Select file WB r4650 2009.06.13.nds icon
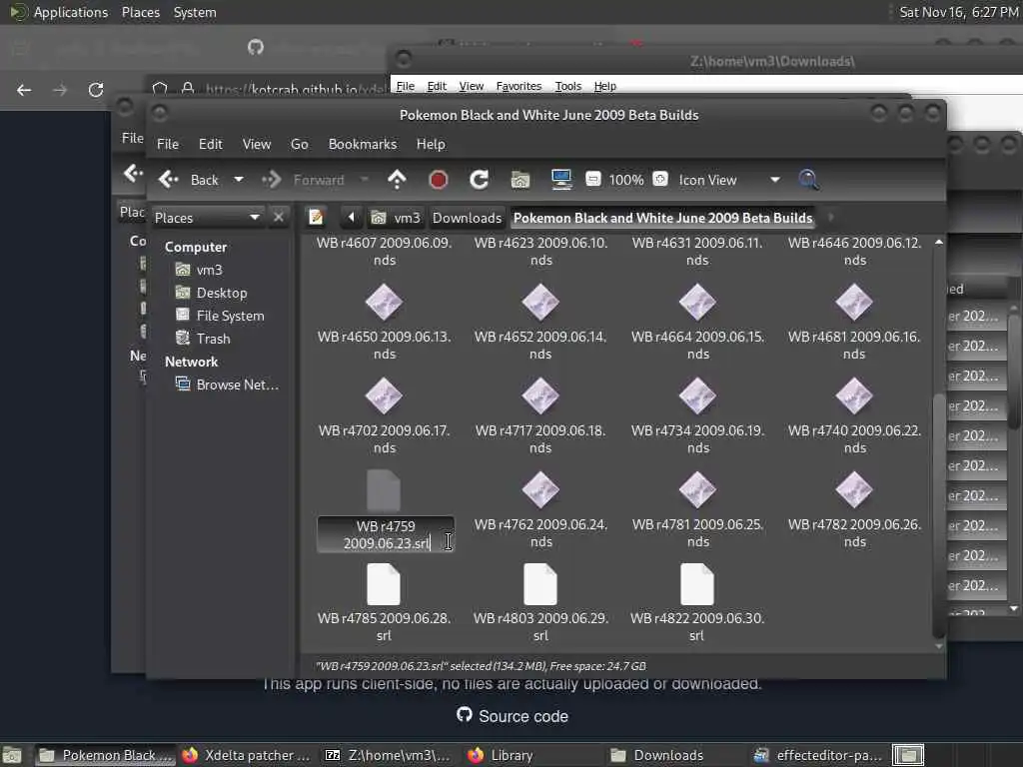The image size is (1023, 767). click(x=384, y=303)
